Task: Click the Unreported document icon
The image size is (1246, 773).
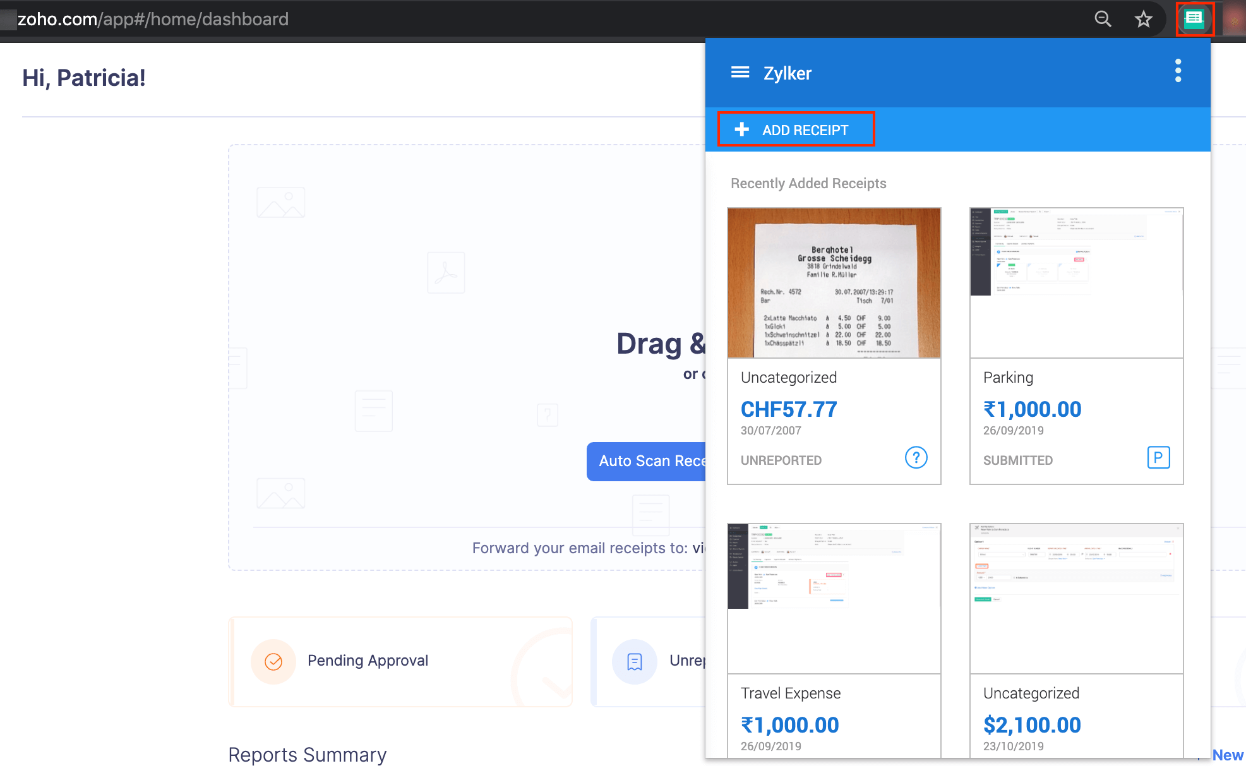Action: click(634, 661)
